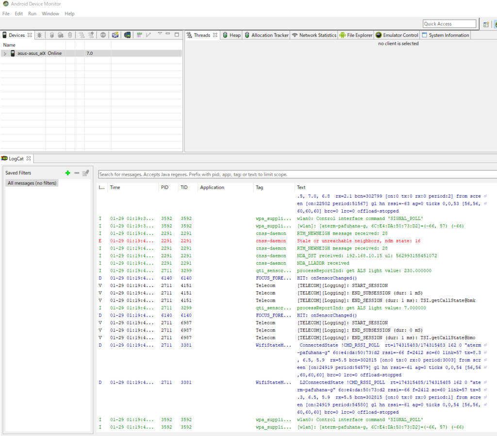Add a new logcat filter

point(67,173)
